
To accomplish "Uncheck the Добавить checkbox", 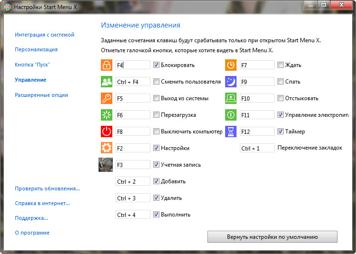I will tap(156, 181).
